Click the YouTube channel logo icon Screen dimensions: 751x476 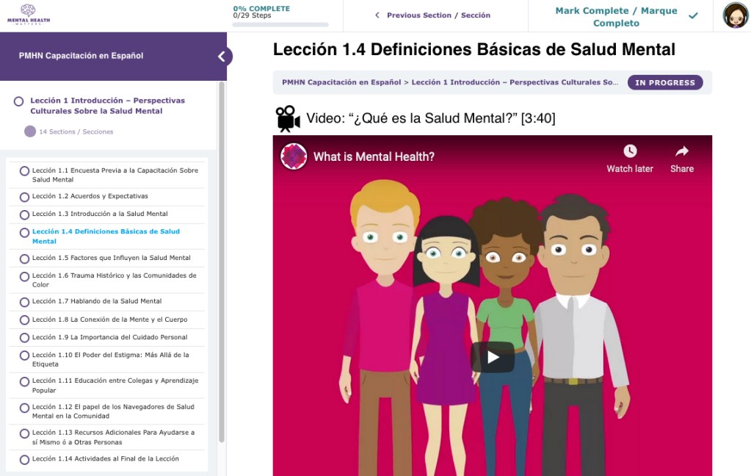point(294,156)
